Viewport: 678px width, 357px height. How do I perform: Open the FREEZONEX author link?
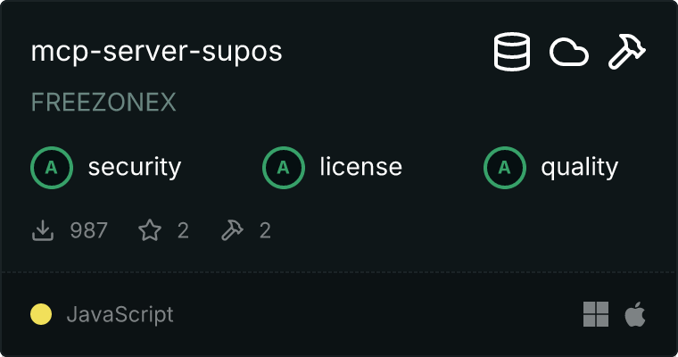pyautogui.click(x=103, y=103)
